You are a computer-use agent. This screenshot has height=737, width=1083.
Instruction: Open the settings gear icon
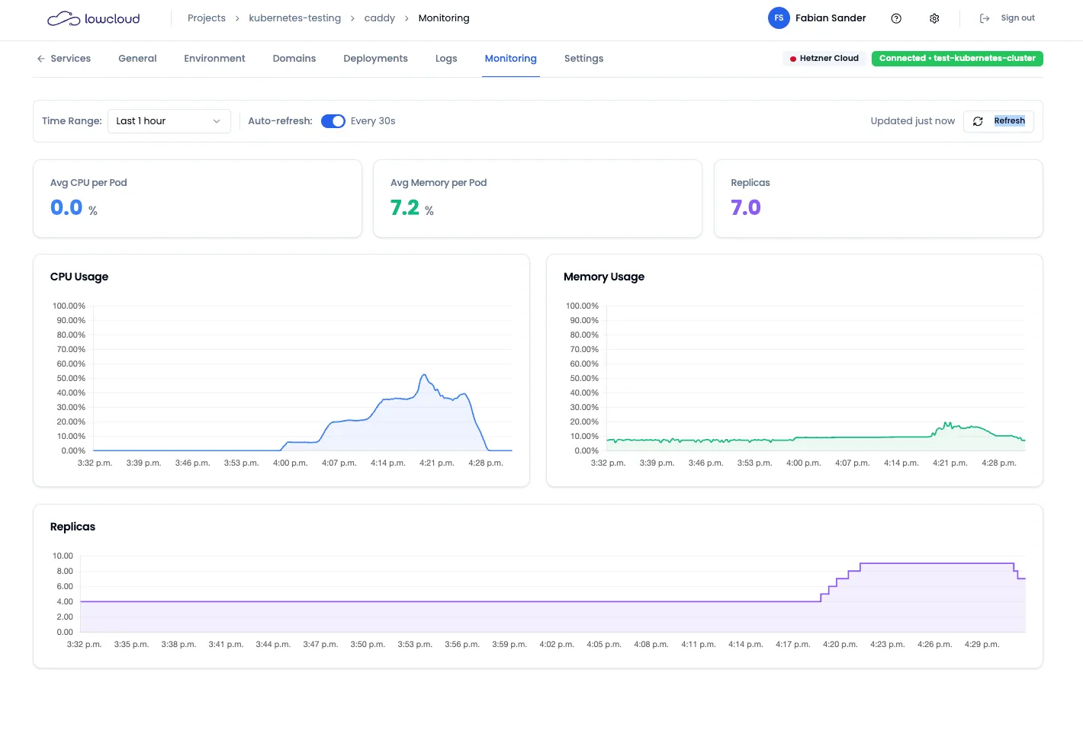[934, 18]
